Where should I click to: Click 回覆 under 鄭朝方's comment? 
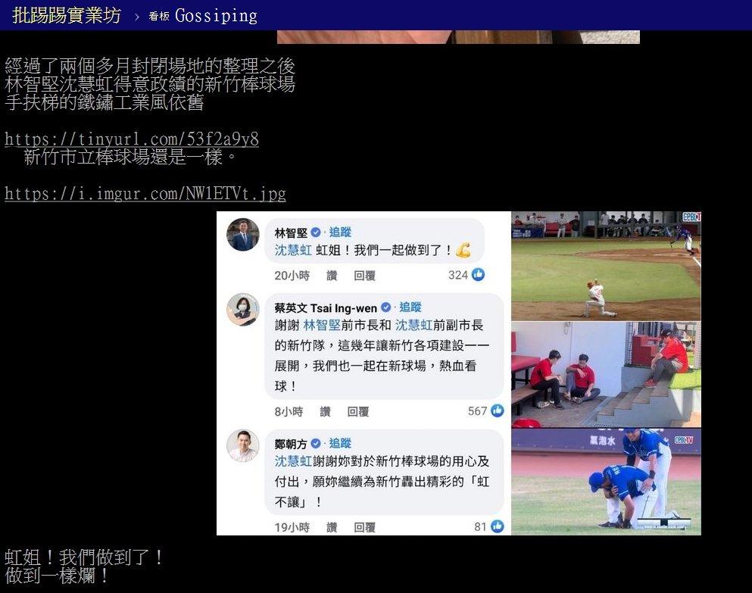click(x=364, y=527)
